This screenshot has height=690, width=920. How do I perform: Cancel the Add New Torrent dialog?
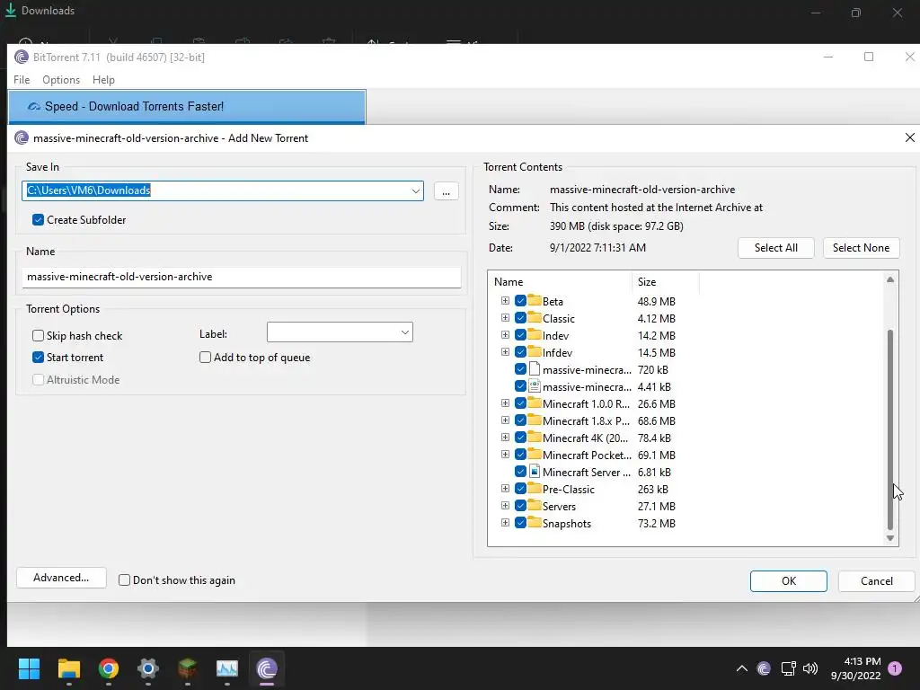click(877, 581)
